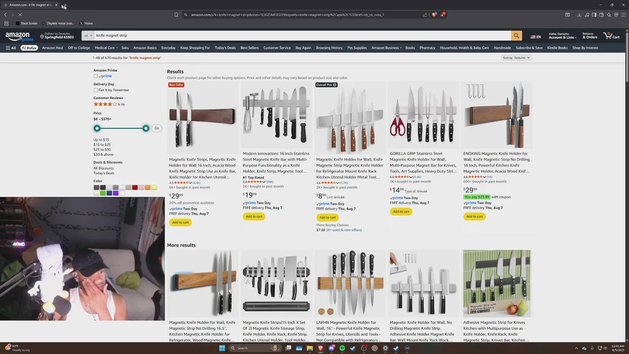Click the Amazon Prime logo
The image size is (629, 354).
pos(19,36)
